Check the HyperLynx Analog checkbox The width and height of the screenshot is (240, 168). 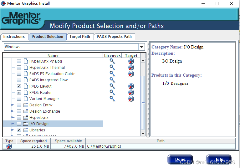point(19,61)
